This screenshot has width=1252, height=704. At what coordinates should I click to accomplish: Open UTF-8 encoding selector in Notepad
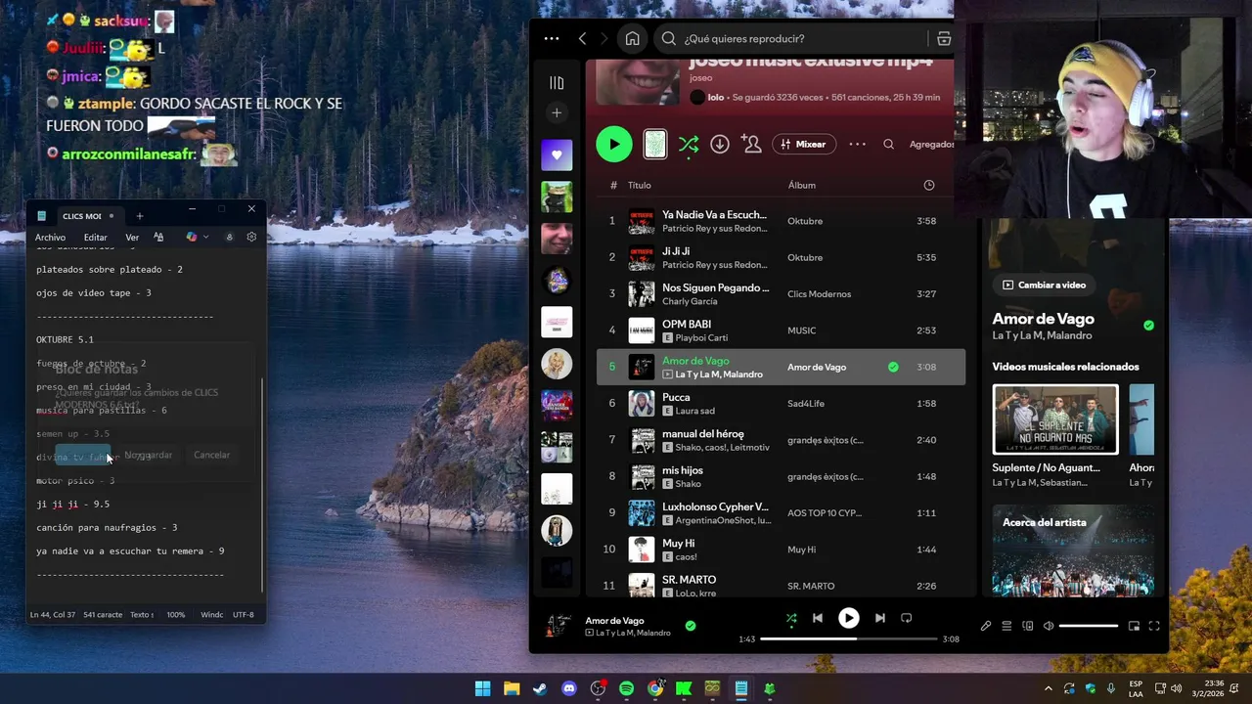pos(244,615)
